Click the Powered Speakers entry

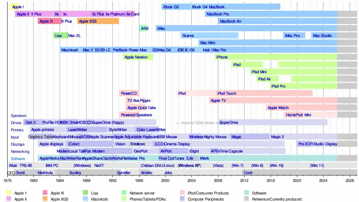[x=136, y=115]
